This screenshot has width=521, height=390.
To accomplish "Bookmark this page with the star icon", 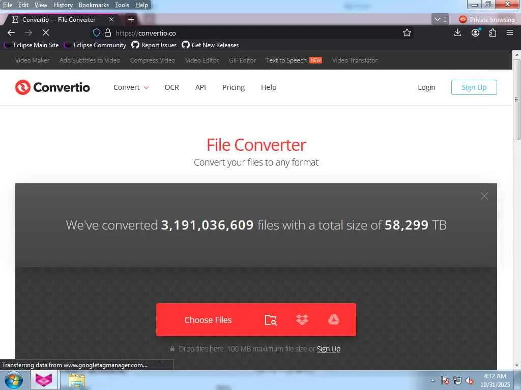I will (407, 32).
